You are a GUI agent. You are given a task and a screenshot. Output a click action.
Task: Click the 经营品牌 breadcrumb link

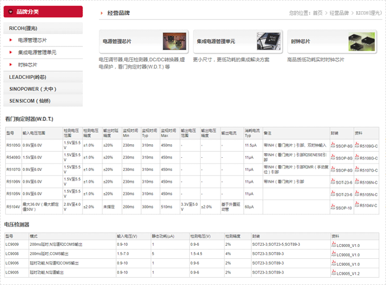(339, 13)
